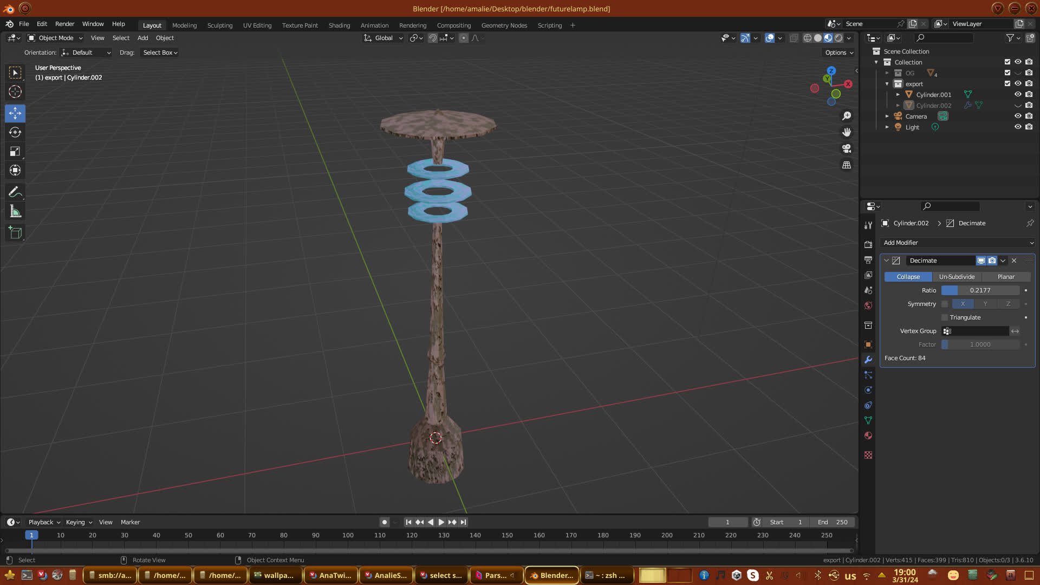
Task: Open the Object Mode dropdown
Action: pyautogui.click(x=55, y=38)
